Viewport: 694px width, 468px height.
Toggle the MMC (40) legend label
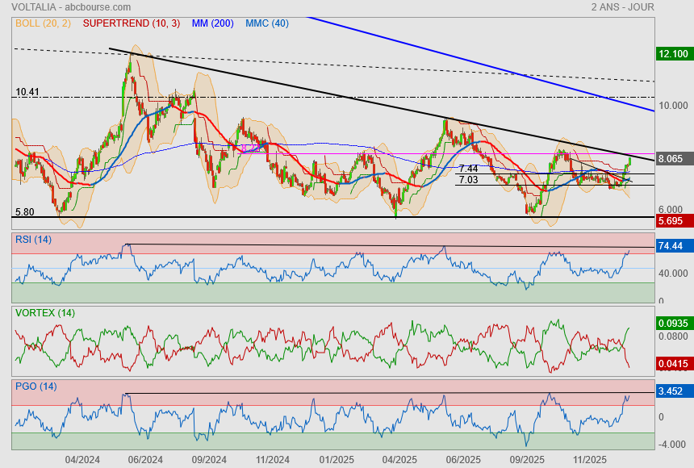pos(267,23)
